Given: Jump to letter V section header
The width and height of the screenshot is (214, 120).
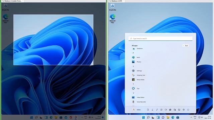Looking at the screenshot, I should [x=133, y=93].
